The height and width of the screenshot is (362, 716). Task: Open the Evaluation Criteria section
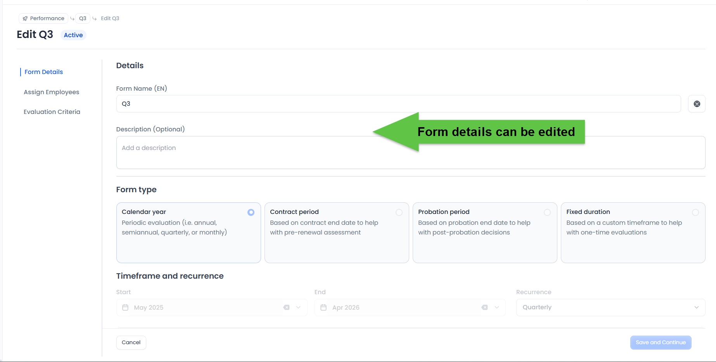(x=52, y=112)
